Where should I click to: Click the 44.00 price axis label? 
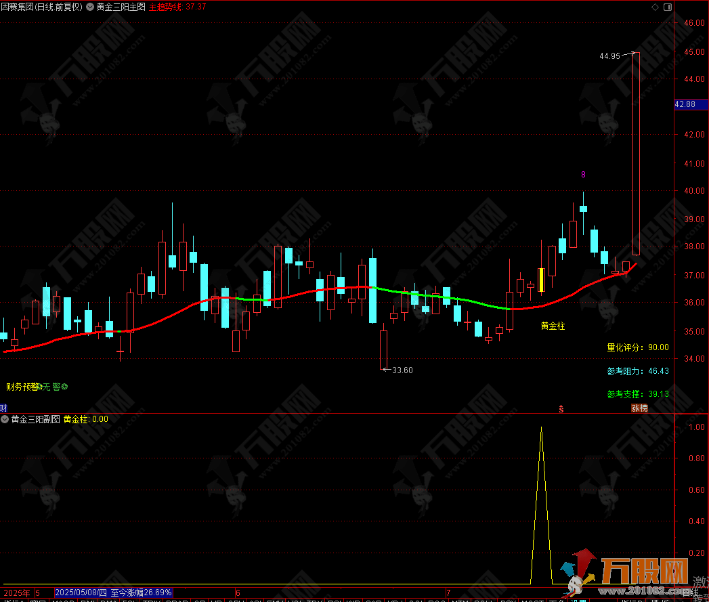[x=694, y=79]
